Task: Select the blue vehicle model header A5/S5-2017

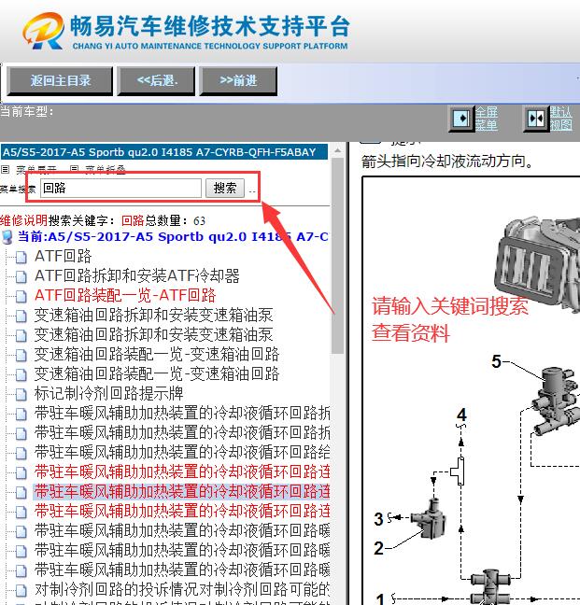Action: pos(164,152)
